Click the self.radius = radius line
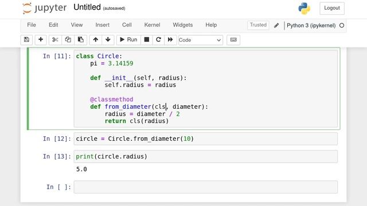 (140, 85)
